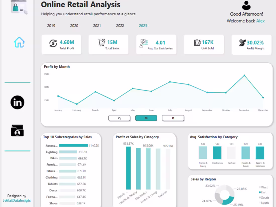Image resolution: width=276 pixels, height=207 pixels.
Task: Select the 2021 year tab
Action: pos(97,26)
